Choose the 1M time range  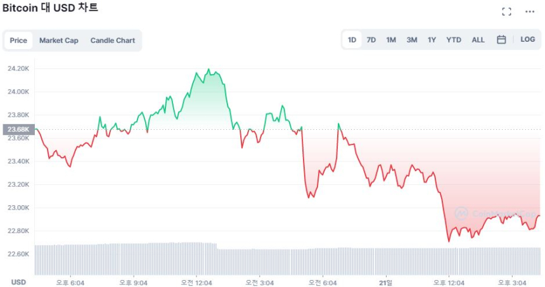tap(391, 40)
